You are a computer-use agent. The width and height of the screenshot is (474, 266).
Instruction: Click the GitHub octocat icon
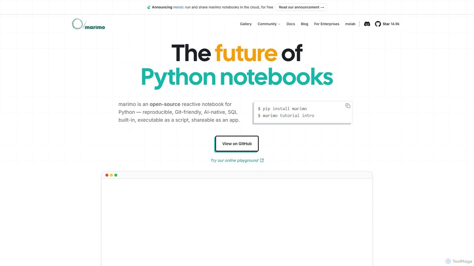(378, 24)
